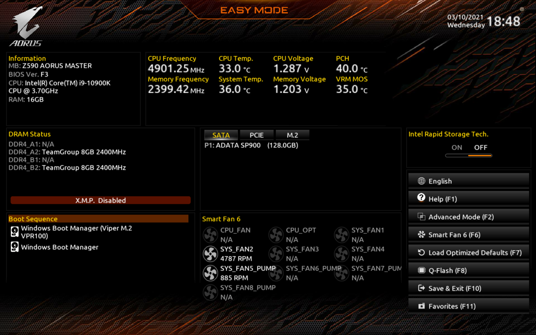Click the CPU Temp. 33.0 °C value
The height and width of the screenshot is (335, 536).
click(x=234, y=69)
